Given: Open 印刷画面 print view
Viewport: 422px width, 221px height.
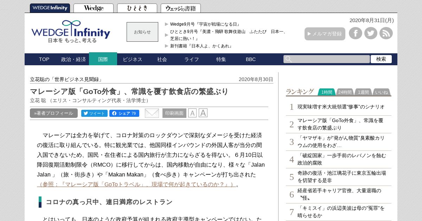Looking at the screenshot, I should [174, 113].
